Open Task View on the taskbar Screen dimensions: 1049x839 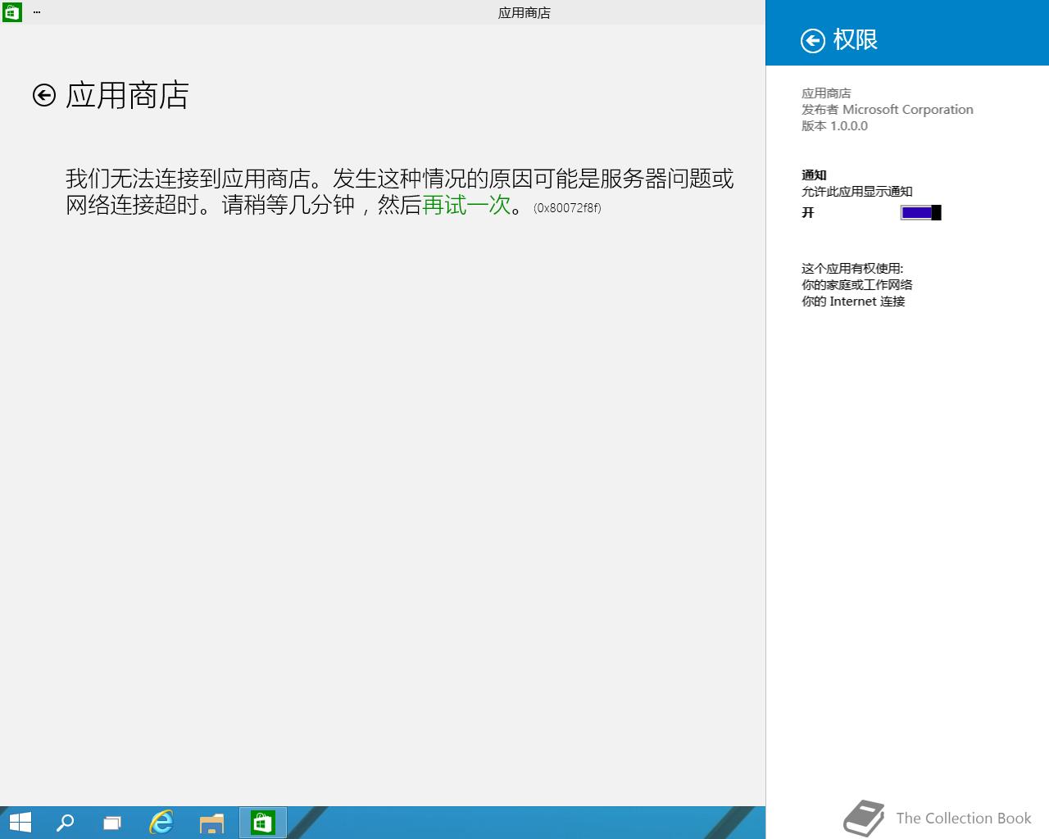click(x=112, y=823)
